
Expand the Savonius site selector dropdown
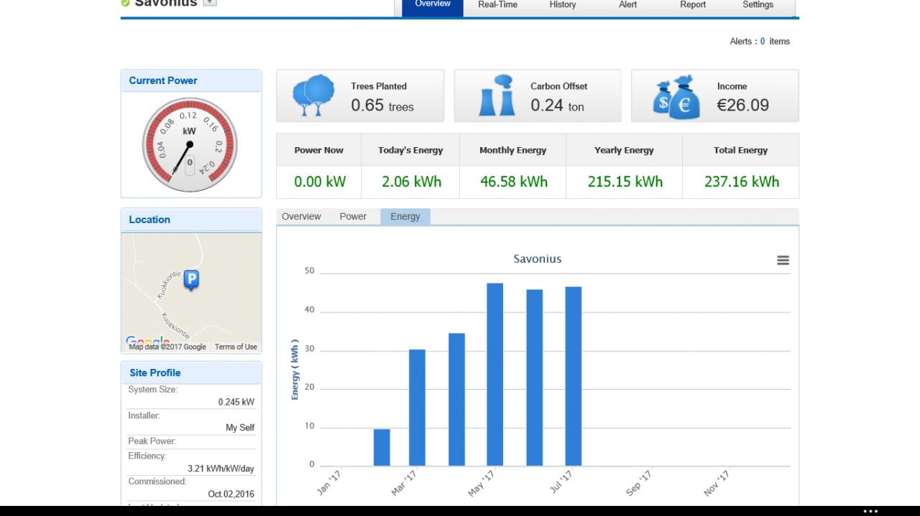coord(210,2)
